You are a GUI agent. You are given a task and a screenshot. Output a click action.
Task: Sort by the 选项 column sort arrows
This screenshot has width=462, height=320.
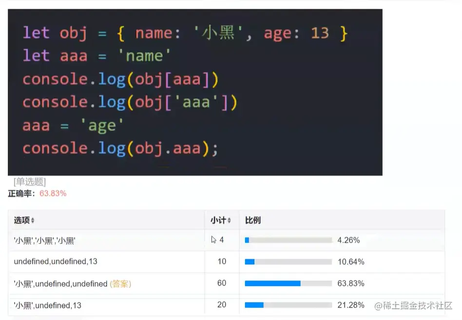(33, 220)
